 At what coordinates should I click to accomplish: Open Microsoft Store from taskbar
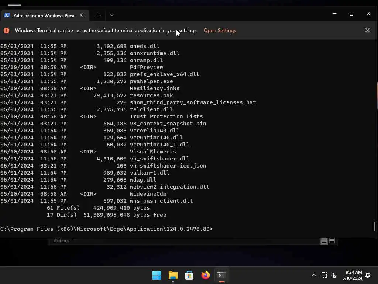pos(189,275)
